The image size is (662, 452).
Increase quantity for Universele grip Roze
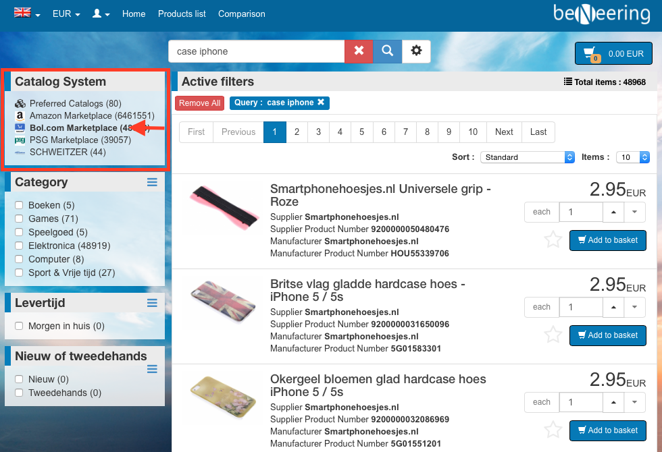[x=613, y=212]
